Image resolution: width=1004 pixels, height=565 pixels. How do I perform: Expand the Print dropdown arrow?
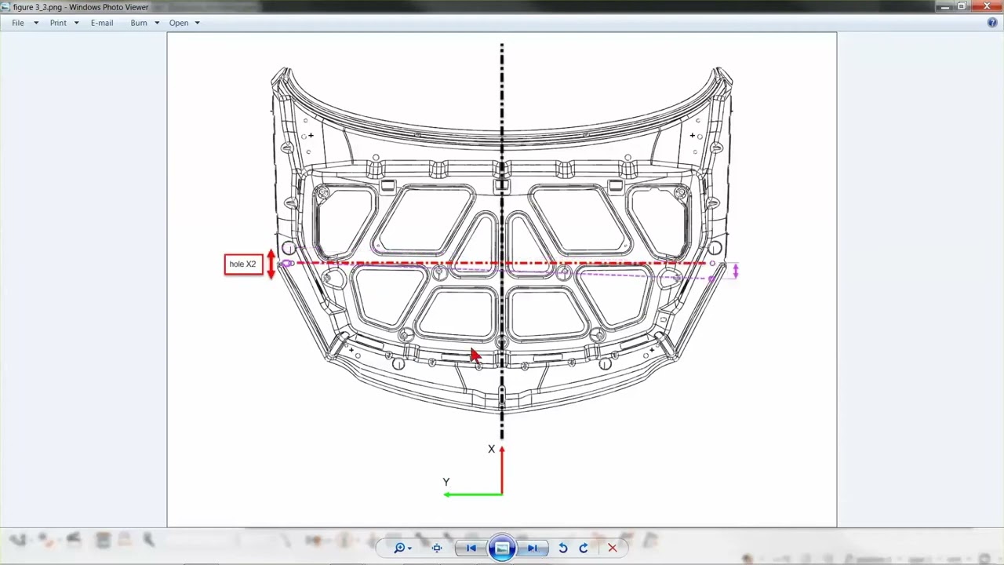(76, 23)
